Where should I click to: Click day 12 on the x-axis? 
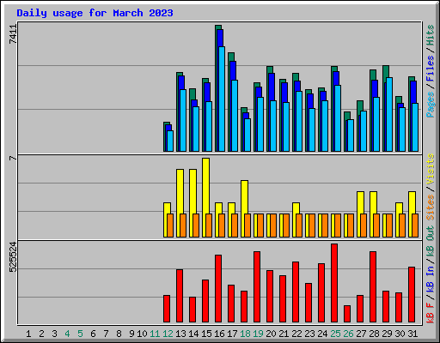[x=168, y=334]
